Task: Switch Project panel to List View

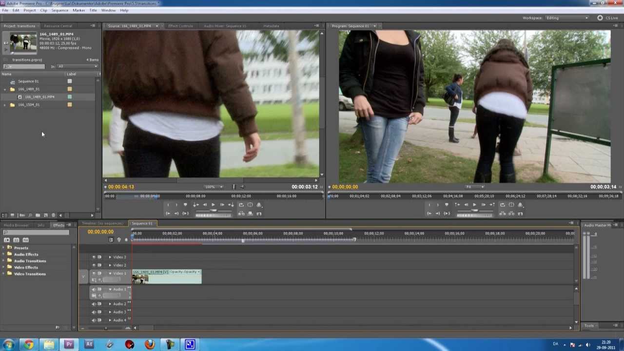Action: click(4, 215)
